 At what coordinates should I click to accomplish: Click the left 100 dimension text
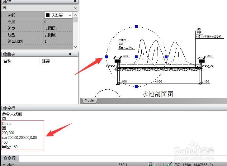(124, 81)
